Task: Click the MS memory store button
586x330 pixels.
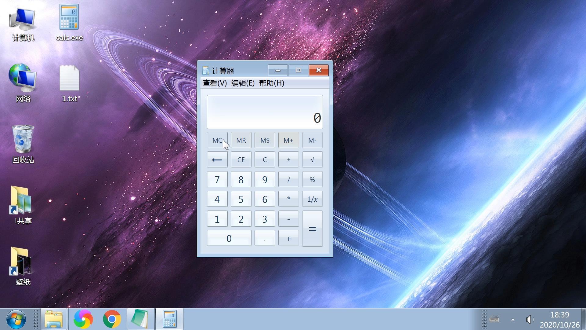Action: click(x=265, y=140)
